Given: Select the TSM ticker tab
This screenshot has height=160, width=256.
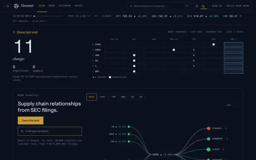Looking at the screenshot, I should tap(114, 97).
